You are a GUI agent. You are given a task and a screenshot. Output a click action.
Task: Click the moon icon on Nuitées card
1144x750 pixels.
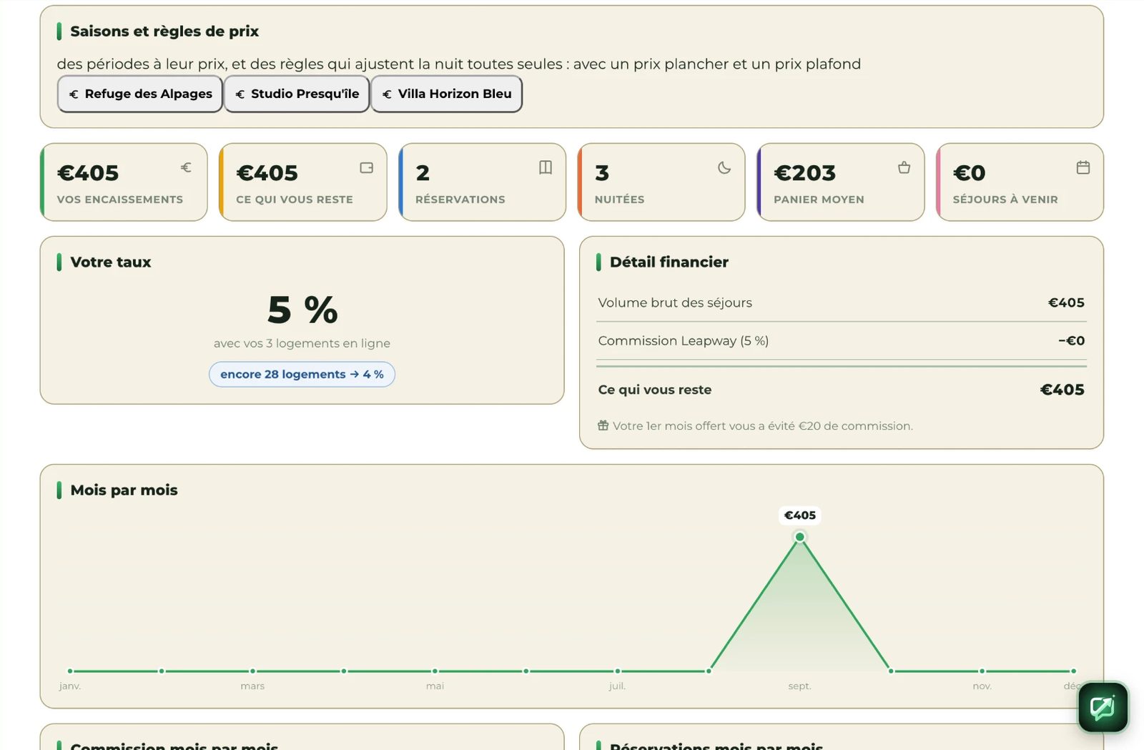(x=724, y=167)
